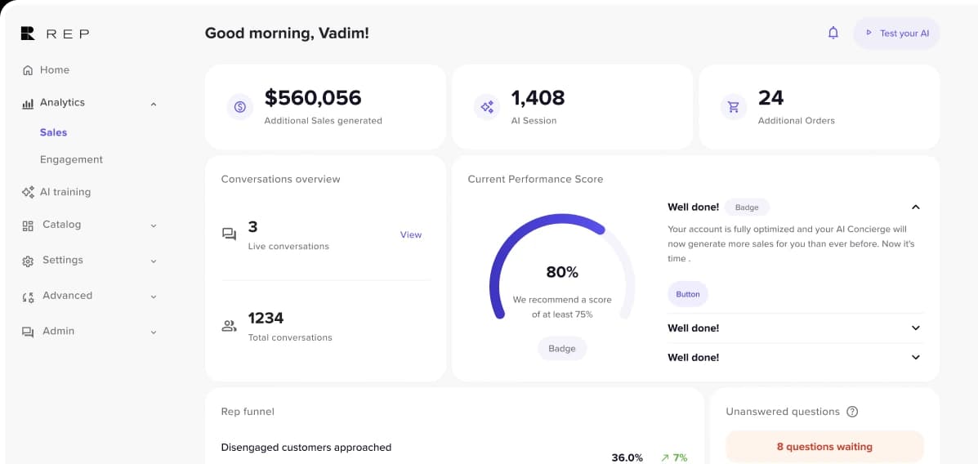978x464 pixels.
Task: Collapse the Analytics section chevron
Action: [x=154, y=104]
